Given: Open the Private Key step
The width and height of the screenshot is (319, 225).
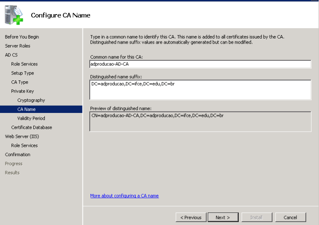Looking at the screenshot, I should coord(22,91).
